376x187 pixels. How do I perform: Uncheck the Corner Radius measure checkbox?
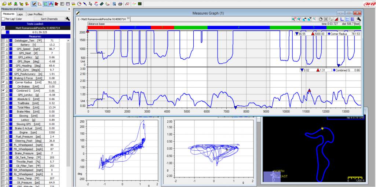click(x=3, y=82)
